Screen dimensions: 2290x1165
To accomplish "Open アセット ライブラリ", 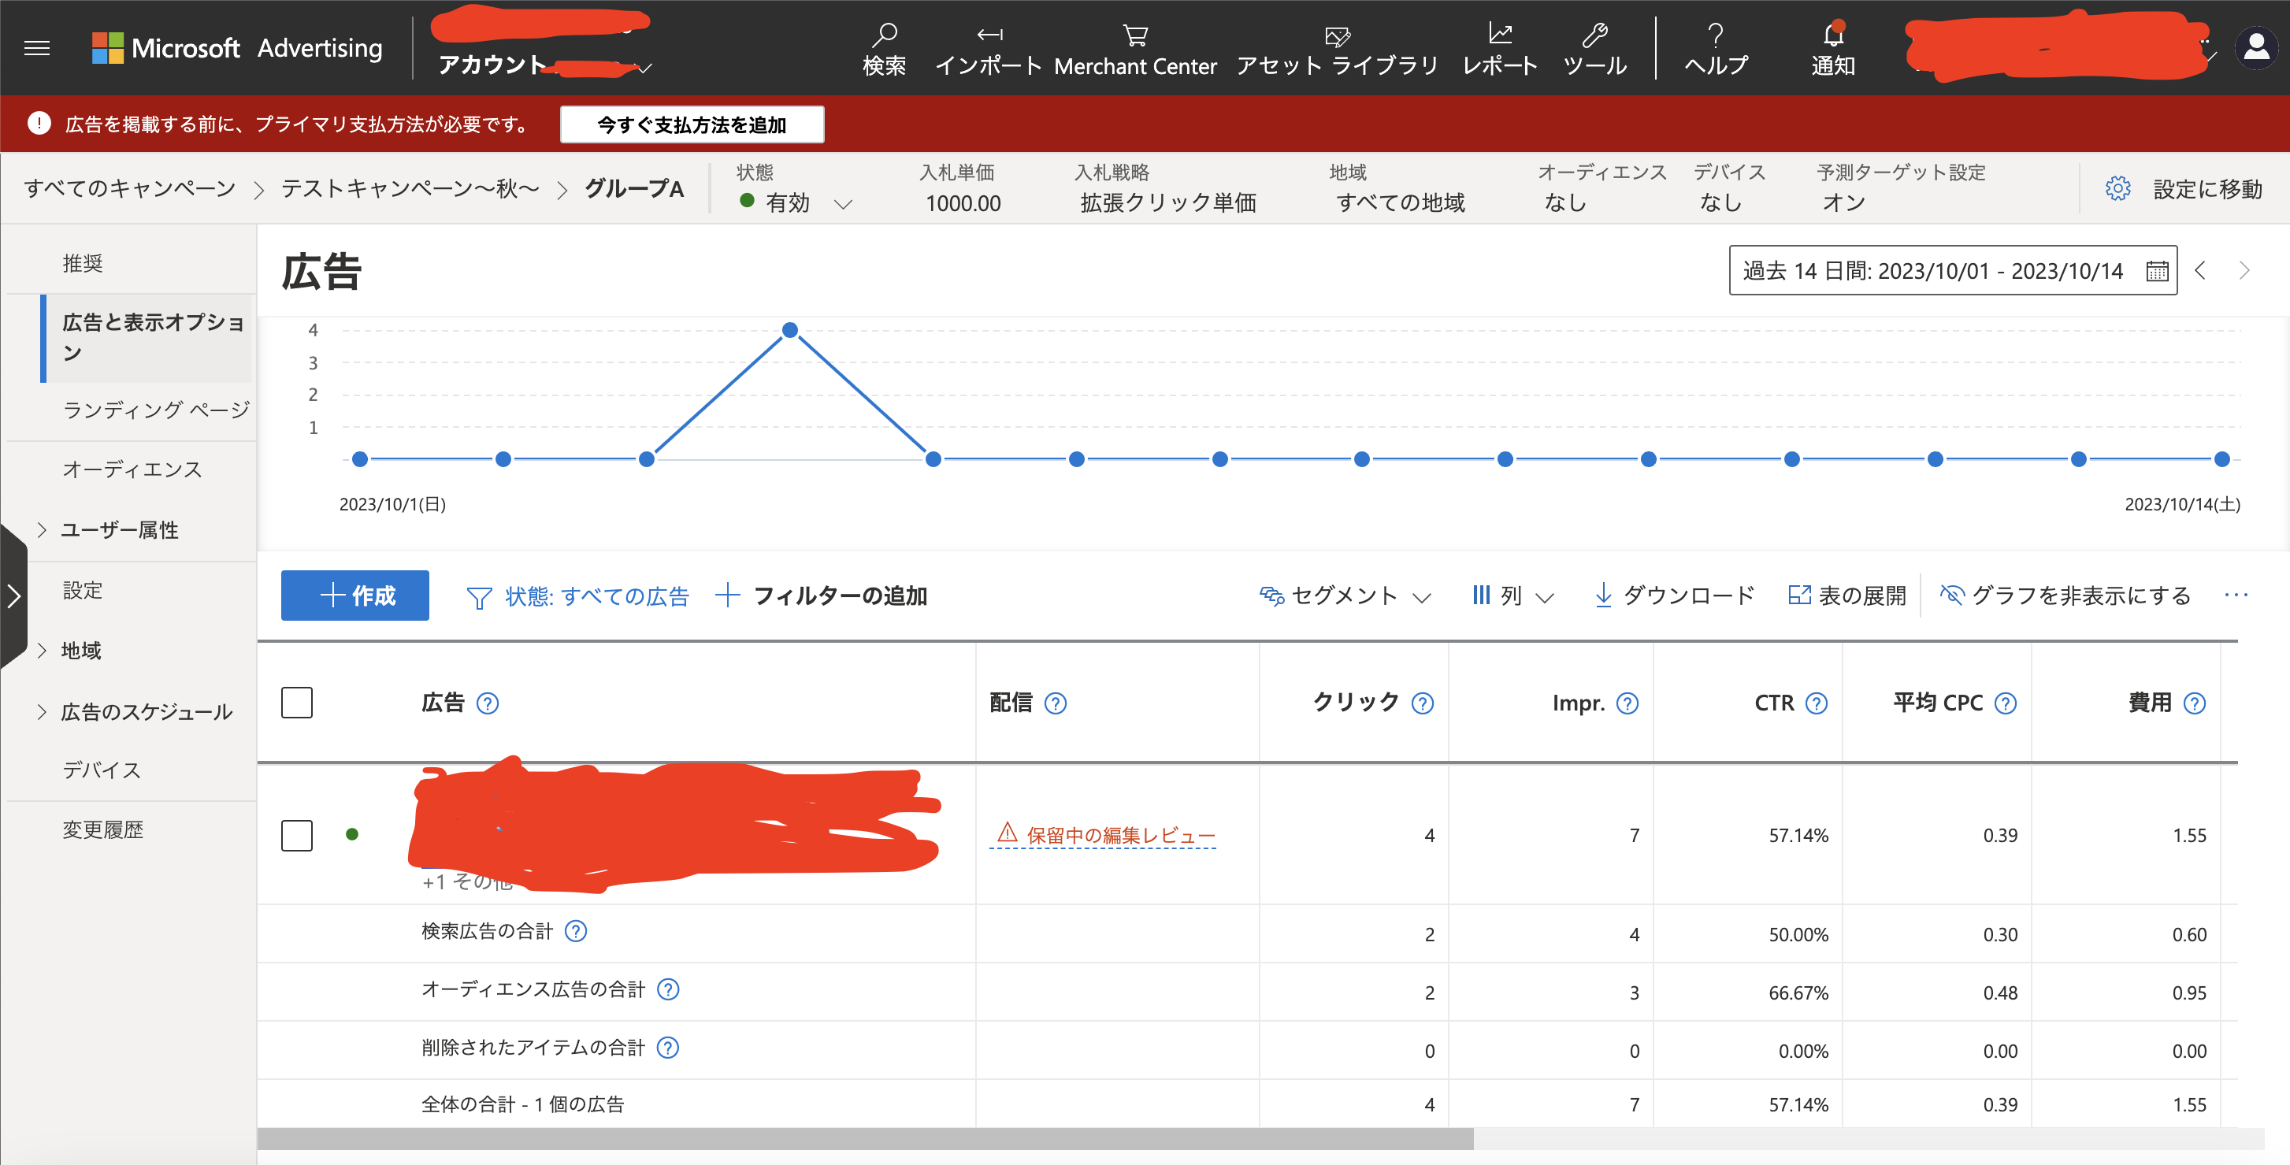I will (1337, 49).
